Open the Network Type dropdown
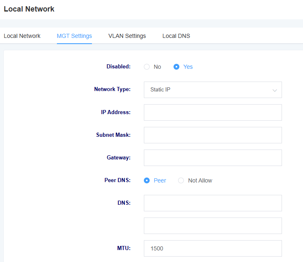This screenshot has height=262, width=303. pos(213,90)
